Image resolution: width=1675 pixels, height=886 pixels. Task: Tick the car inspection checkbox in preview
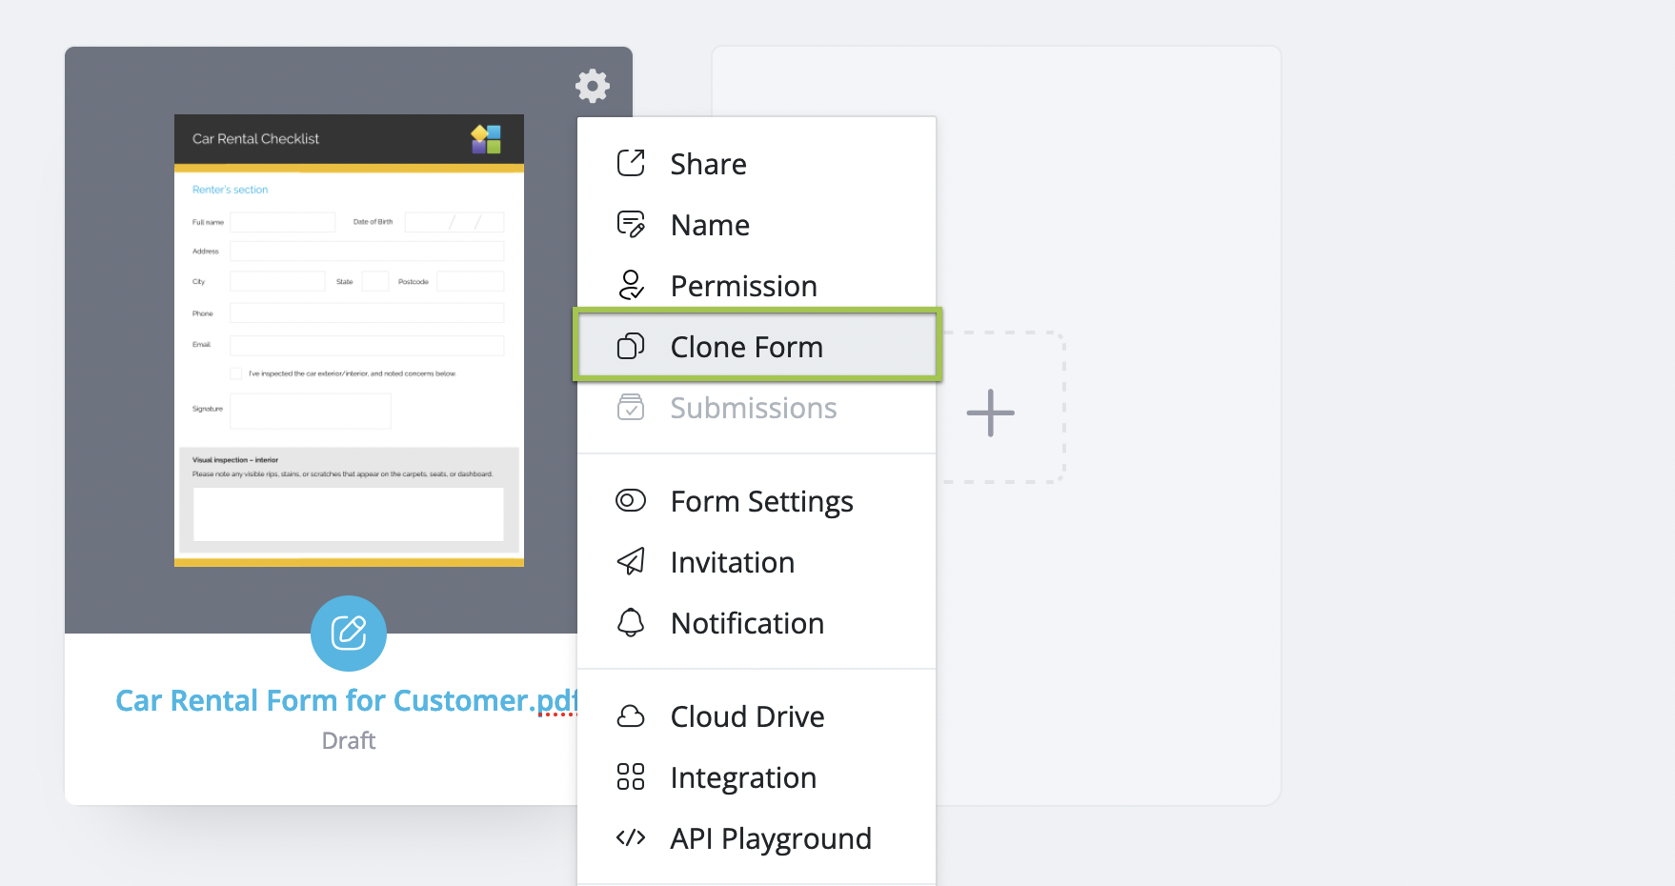pyautogui.click(x=236, y=373)
